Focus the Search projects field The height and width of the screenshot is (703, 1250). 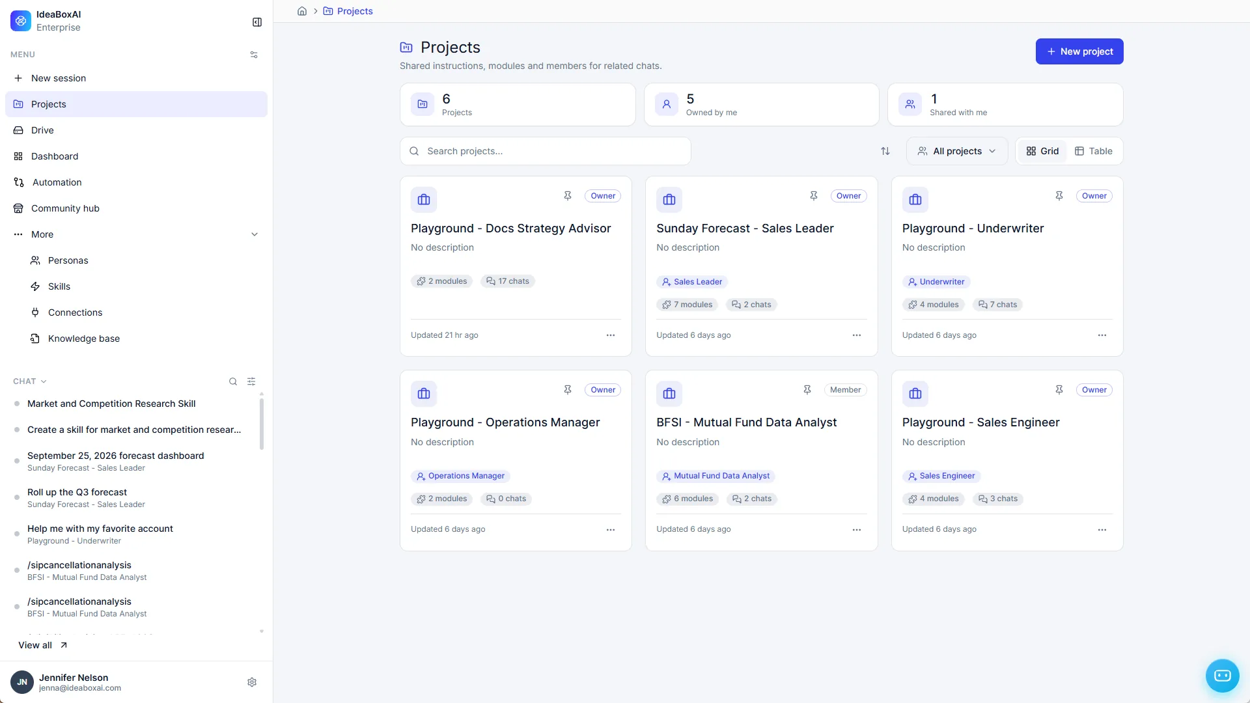point(546,151)
